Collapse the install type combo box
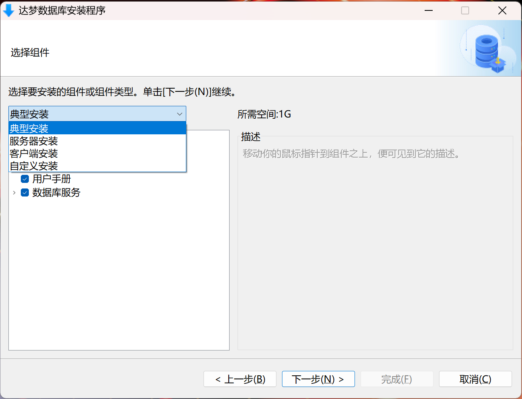The width and height of the screenshot is (522, 399). point(179,114)
